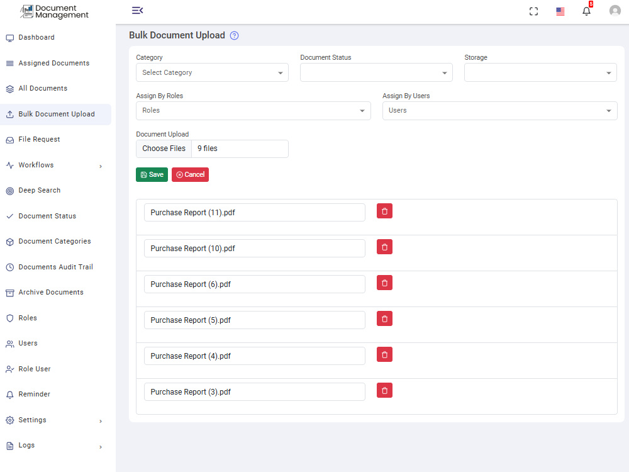Edit the Purchase Report (11).pdf name field

[x=254, y=212]
